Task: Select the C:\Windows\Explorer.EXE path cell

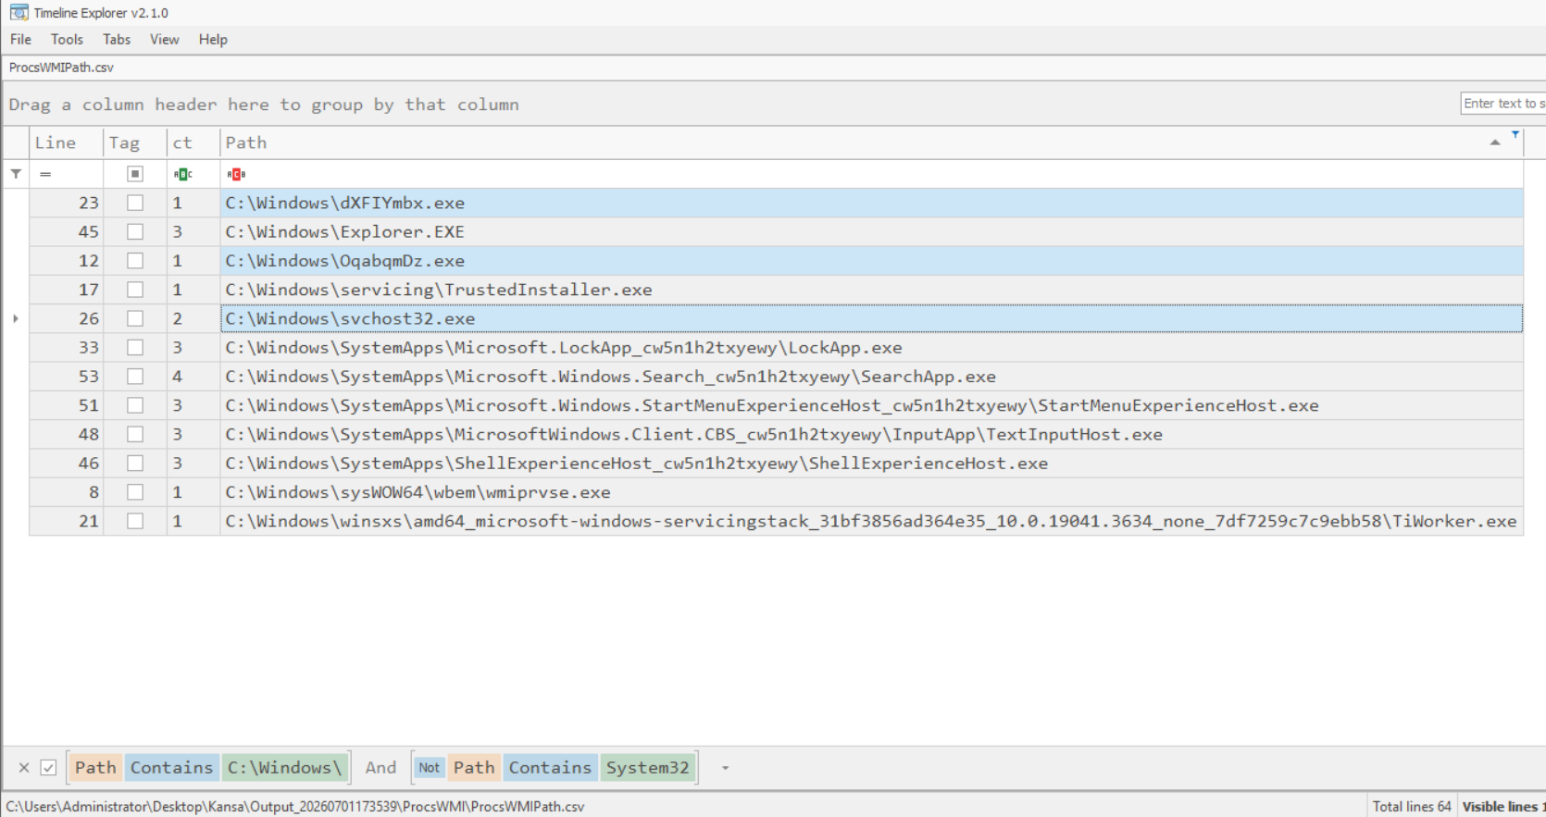Action: pos(871,231)
